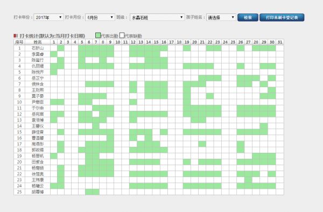The width and height of the screenshot is (323, 212).
Task: Click the student name in row 25
Action: pos(38,192)
